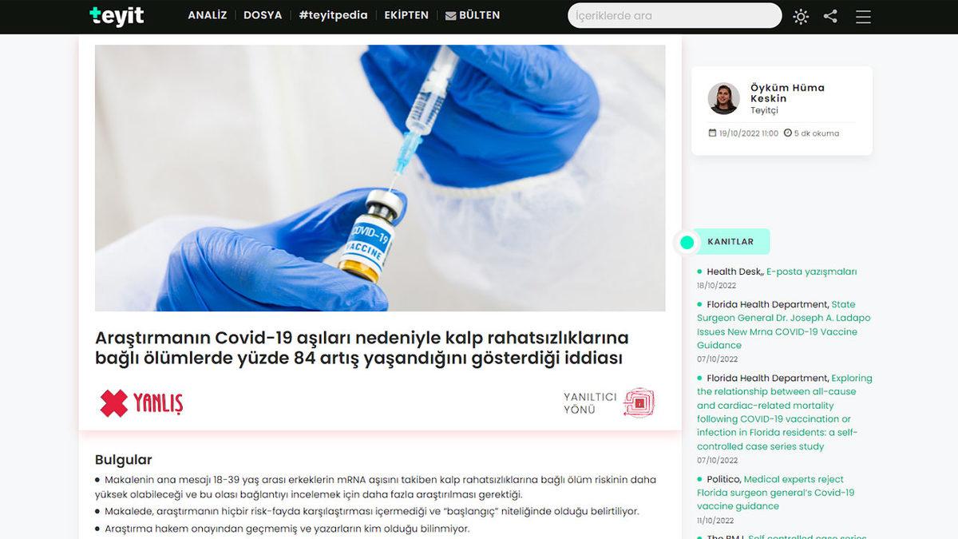
Task: Open Politico's Medical experts reject link
Action: [x=776, y=493]
